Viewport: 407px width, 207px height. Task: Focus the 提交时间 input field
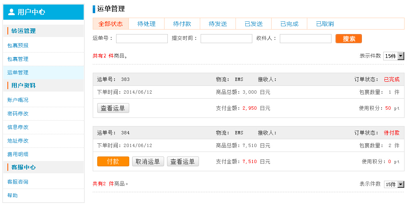click(x=226, y=39)
